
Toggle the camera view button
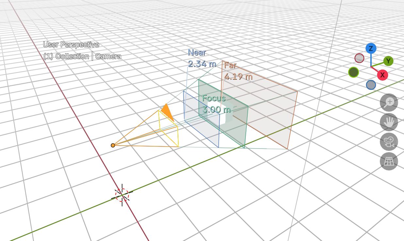coord(389,142)
